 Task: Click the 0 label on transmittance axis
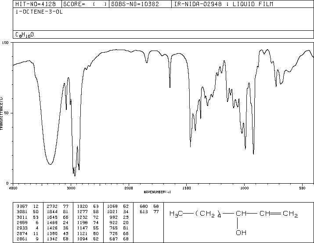coord(7,183)
